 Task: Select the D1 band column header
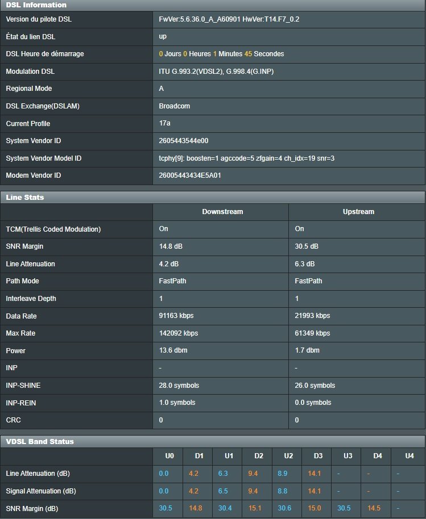coord(199,456)
